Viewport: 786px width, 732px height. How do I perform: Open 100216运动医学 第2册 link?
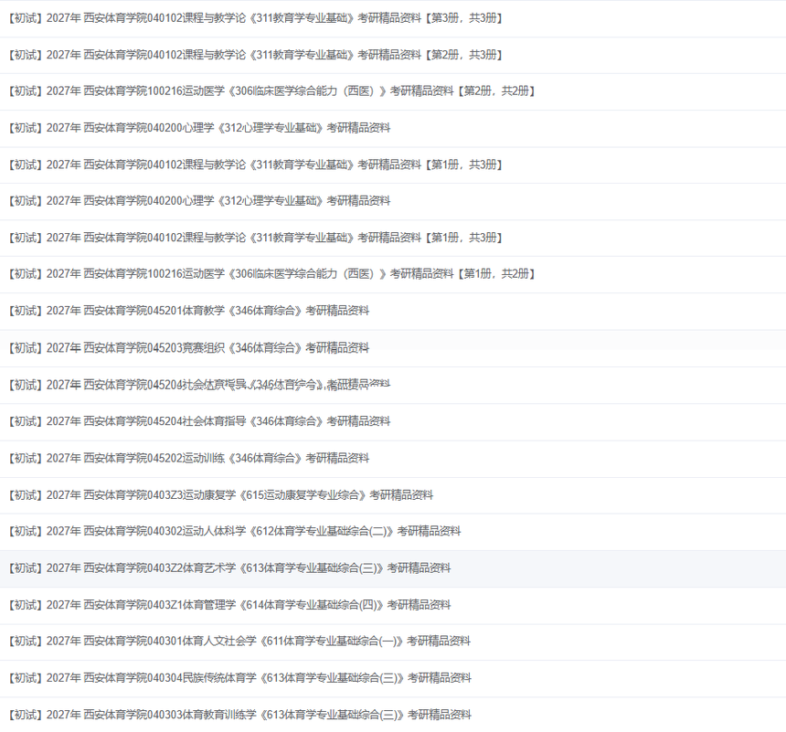(x=272, y=91)
